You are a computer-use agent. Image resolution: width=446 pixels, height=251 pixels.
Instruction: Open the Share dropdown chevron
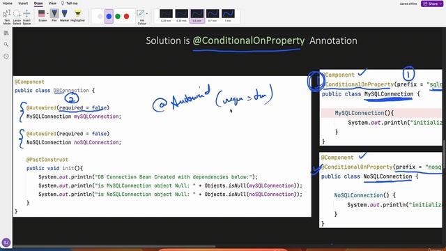pyautogui.click(x=441, y=3)
